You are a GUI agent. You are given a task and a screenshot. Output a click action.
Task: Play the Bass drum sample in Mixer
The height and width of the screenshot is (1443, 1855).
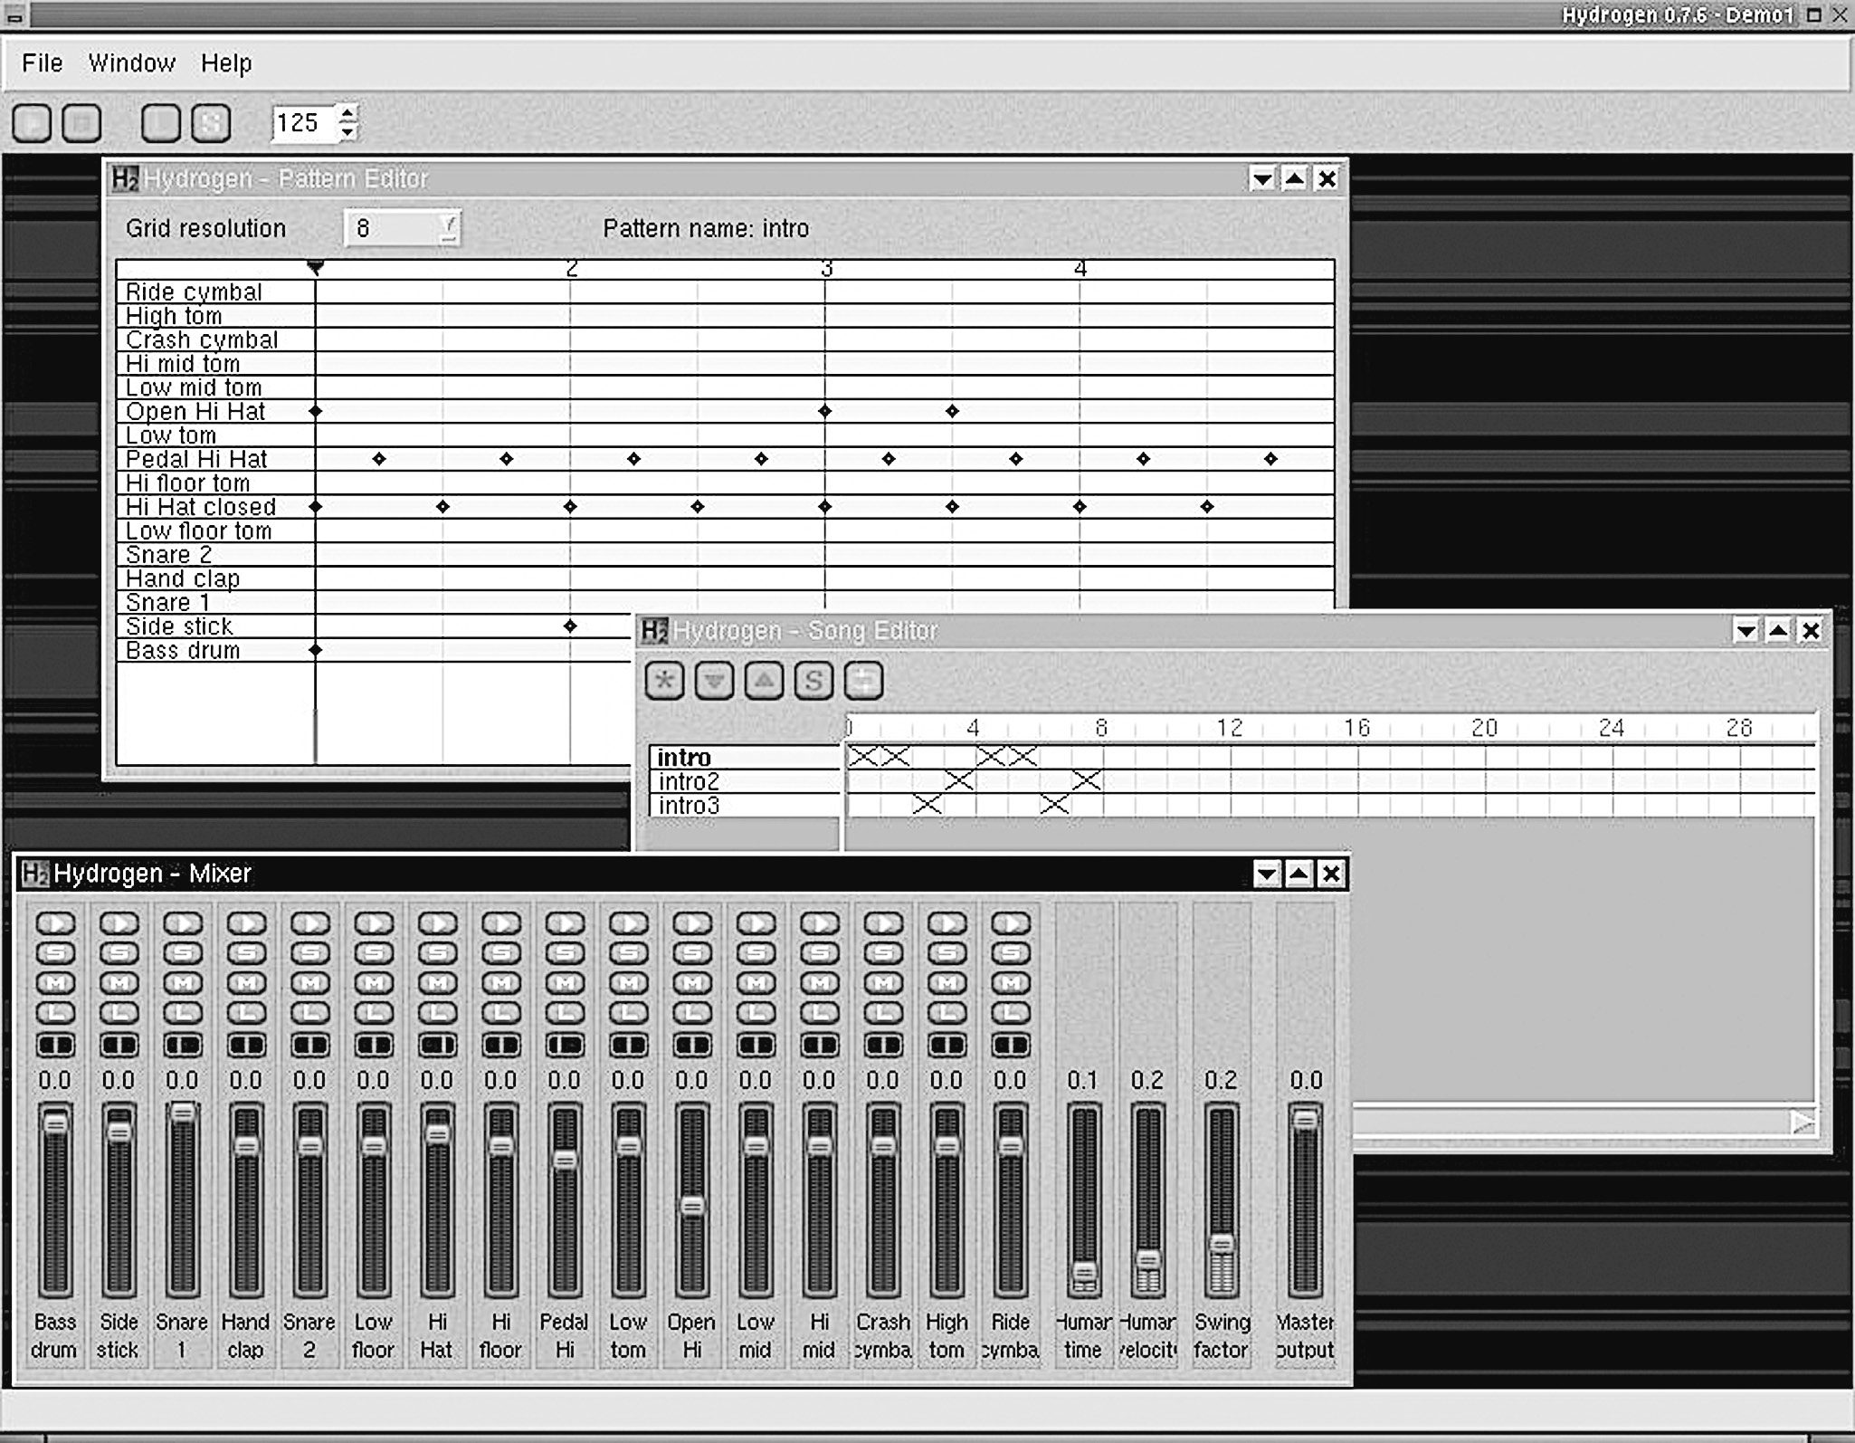[55, 923]
